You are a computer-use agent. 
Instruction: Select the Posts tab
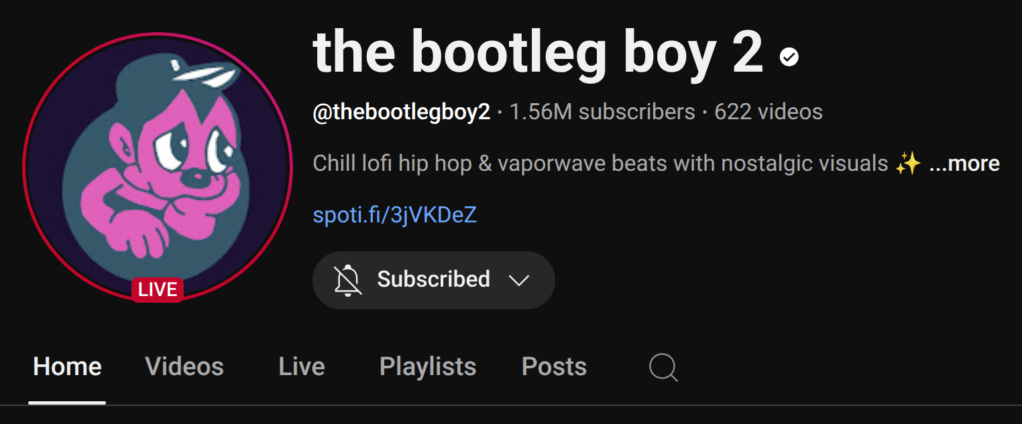click(x=554, y=366)
